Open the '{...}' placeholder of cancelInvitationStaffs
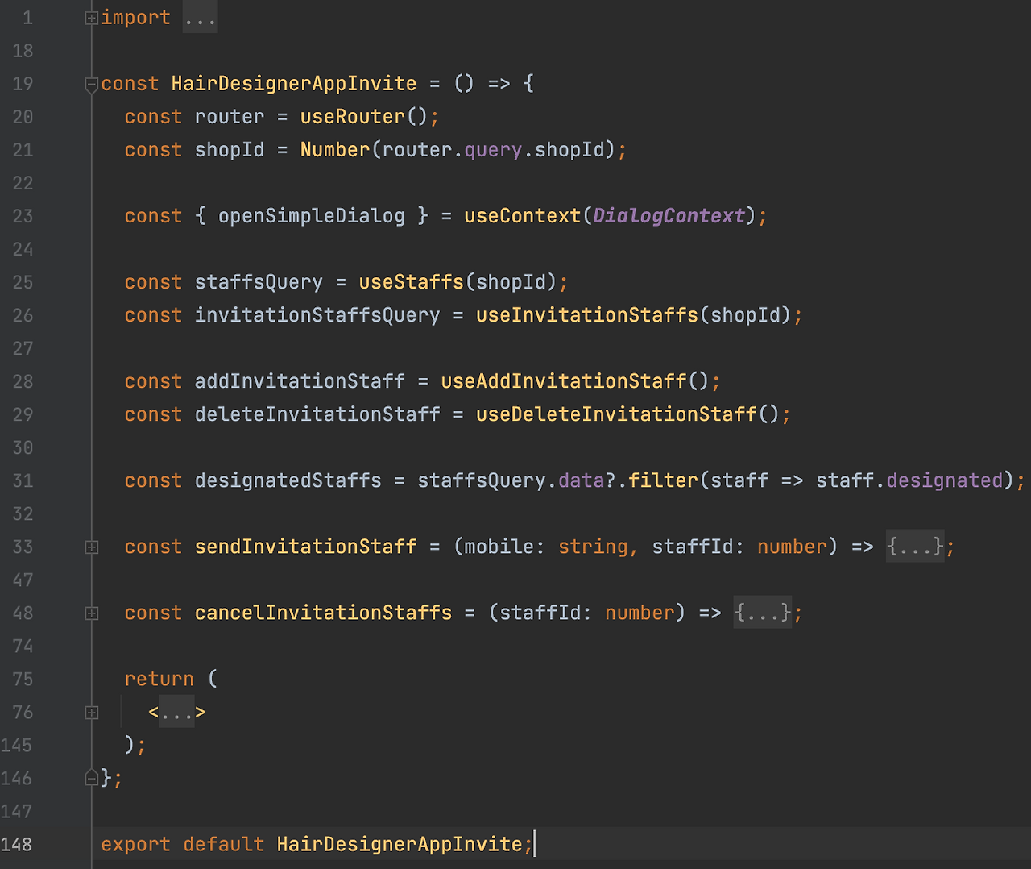 pos(763,613)
